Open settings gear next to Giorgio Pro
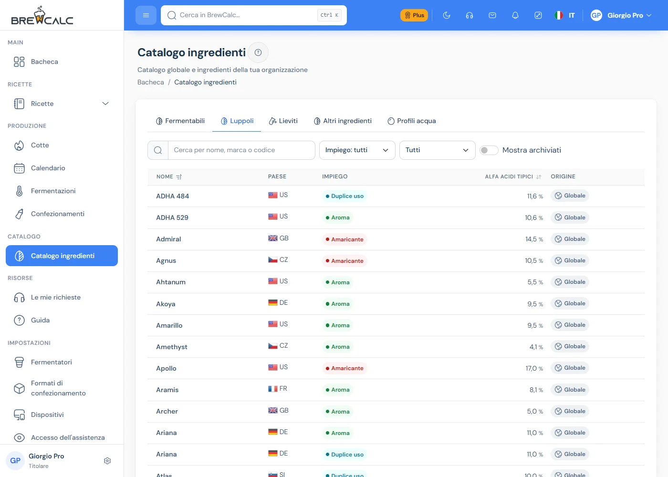This screenshot has width=668, height=477. tap(107, 461)
